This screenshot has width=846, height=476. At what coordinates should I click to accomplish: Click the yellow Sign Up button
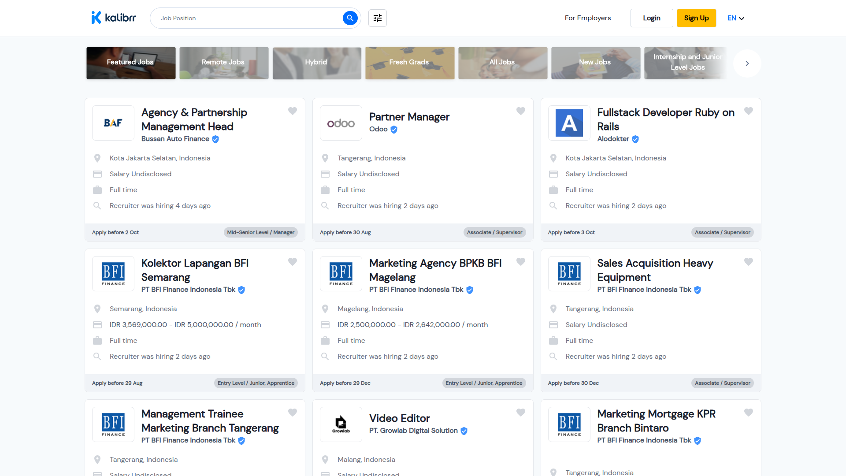pos(696,18)
